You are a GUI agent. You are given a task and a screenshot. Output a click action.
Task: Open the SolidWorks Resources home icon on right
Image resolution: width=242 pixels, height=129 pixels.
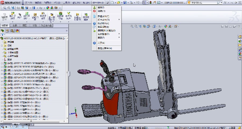point(240,37)
